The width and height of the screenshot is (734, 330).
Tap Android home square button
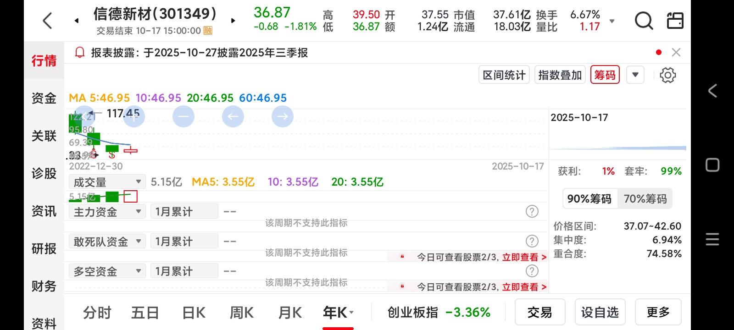pyautogui.click(x=712, y=165)
